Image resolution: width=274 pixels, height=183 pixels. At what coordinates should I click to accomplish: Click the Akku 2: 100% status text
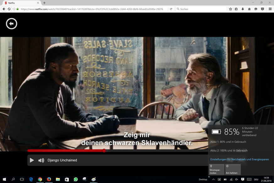[x=229, y=150]
